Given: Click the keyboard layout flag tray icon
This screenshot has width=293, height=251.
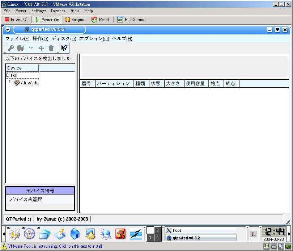Looking at the screenshot, I should pos(253,234).
